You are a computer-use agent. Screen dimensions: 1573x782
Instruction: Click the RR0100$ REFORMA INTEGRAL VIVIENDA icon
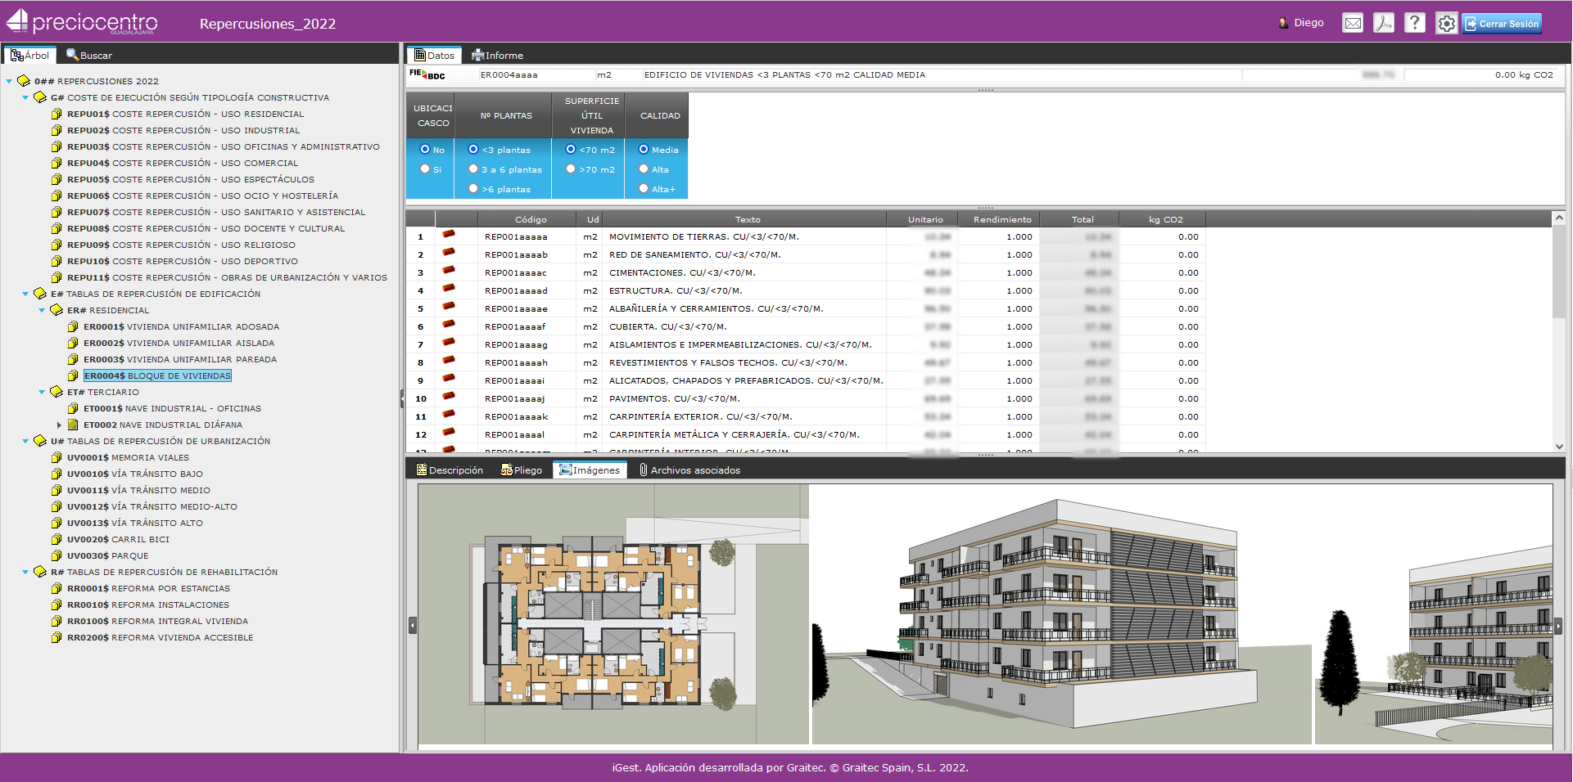pos(57,621)
